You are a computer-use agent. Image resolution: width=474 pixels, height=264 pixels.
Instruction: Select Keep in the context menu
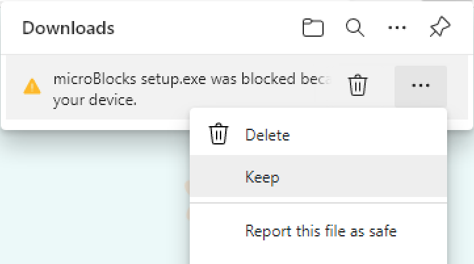point(318,176)
